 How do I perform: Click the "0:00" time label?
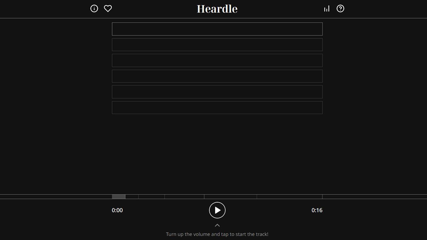(x=117, y=210)
